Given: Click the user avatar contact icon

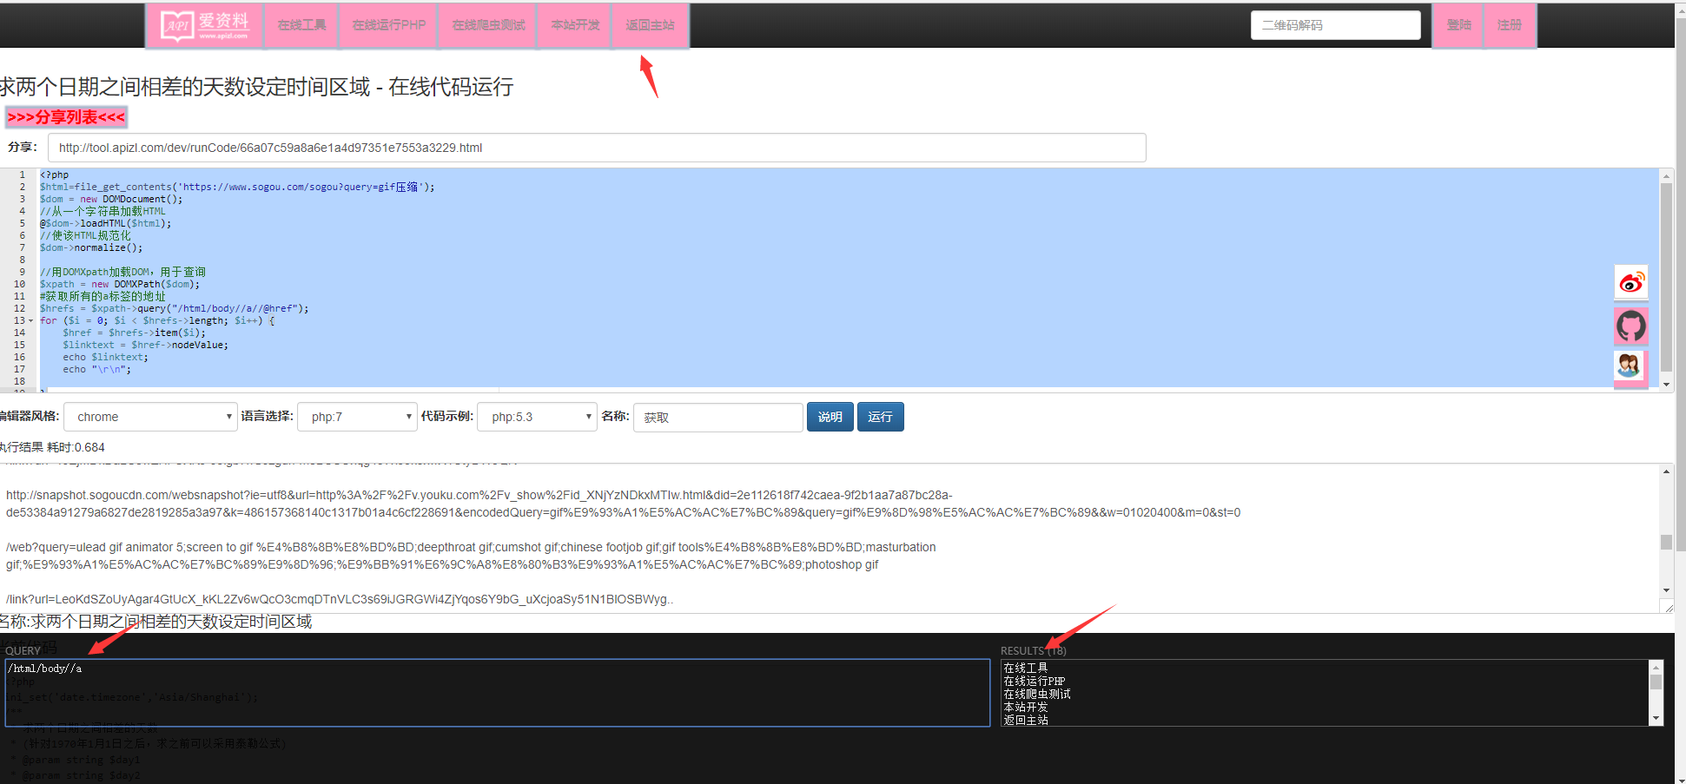Looking at the screenshot, I should (x=1629, y=366).
